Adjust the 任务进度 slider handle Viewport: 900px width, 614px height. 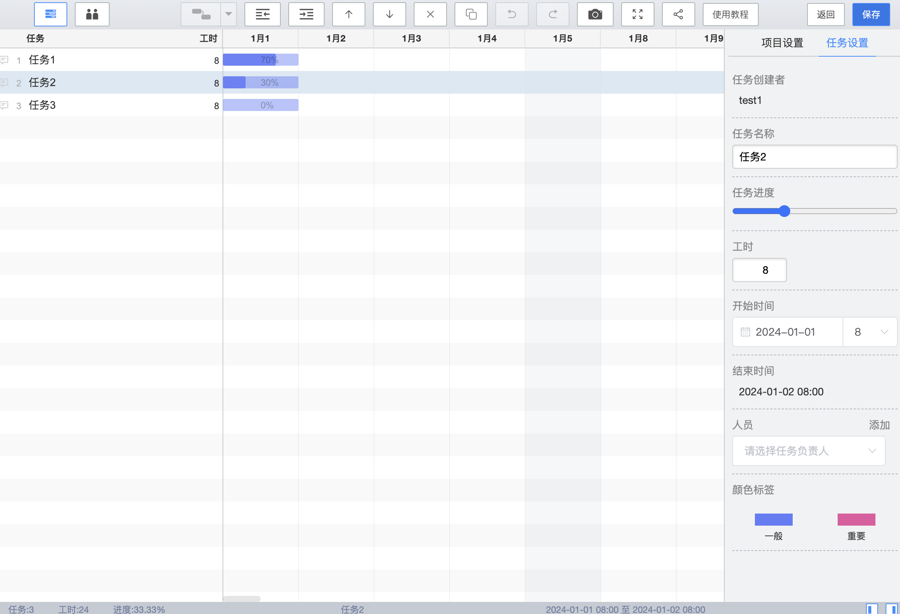(x=784, y=211)
